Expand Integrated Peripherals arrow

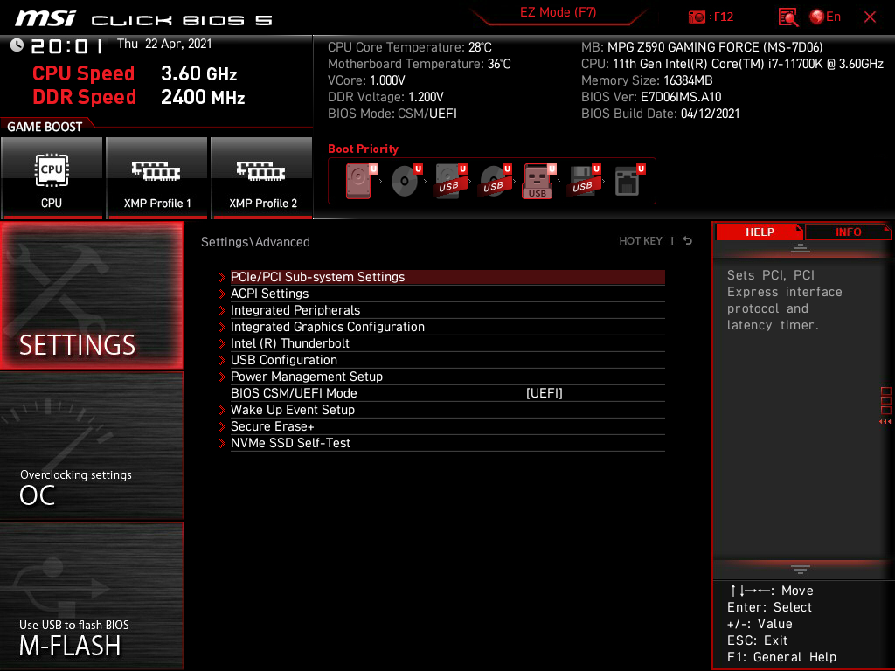coord(222,310)
